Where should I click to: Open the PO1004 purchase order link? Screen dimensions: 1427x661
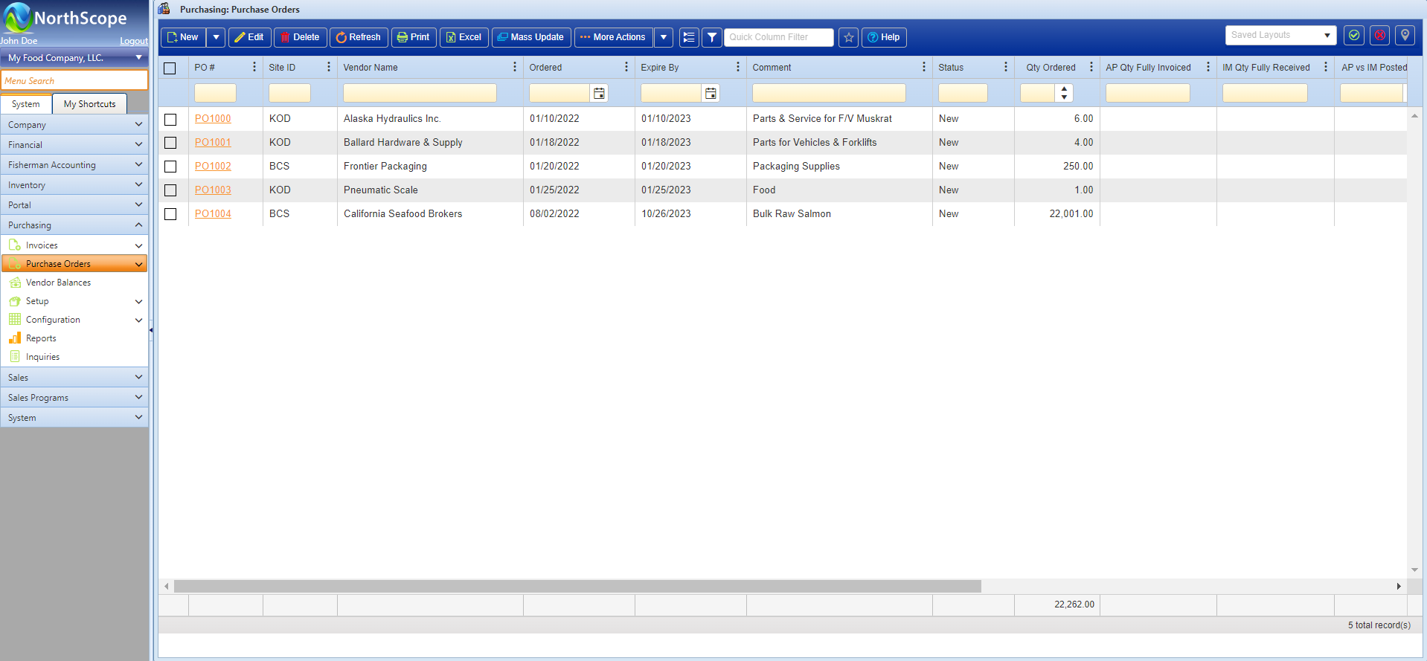(x=213, y=214)
